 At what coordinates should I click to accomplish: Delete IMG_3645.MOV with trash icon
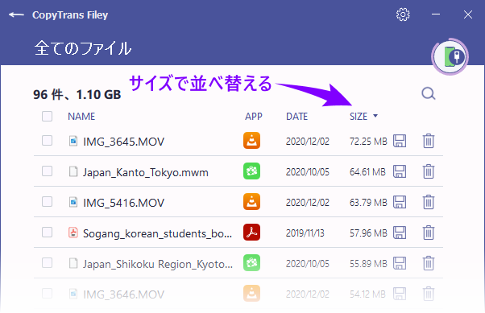429,141
